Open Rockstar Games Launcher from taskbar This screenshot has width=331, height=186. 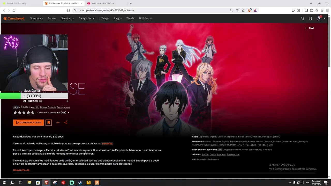coord(88,182)
